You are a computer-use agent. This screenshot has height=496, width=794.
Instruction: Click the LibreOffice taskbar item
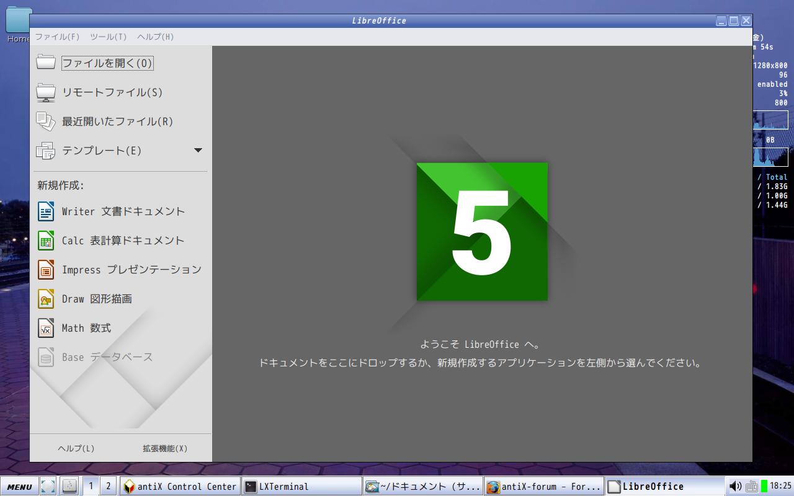pos(666,487)
